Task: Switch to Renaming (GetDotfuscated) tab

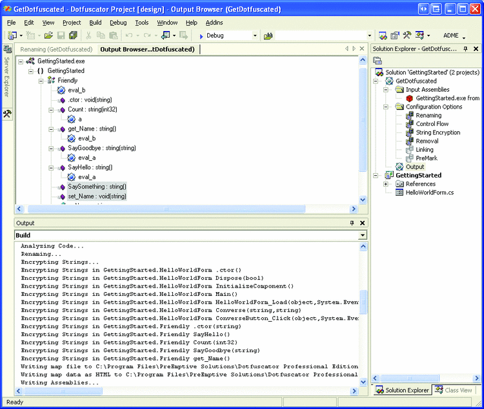Action: click(56, 50)
